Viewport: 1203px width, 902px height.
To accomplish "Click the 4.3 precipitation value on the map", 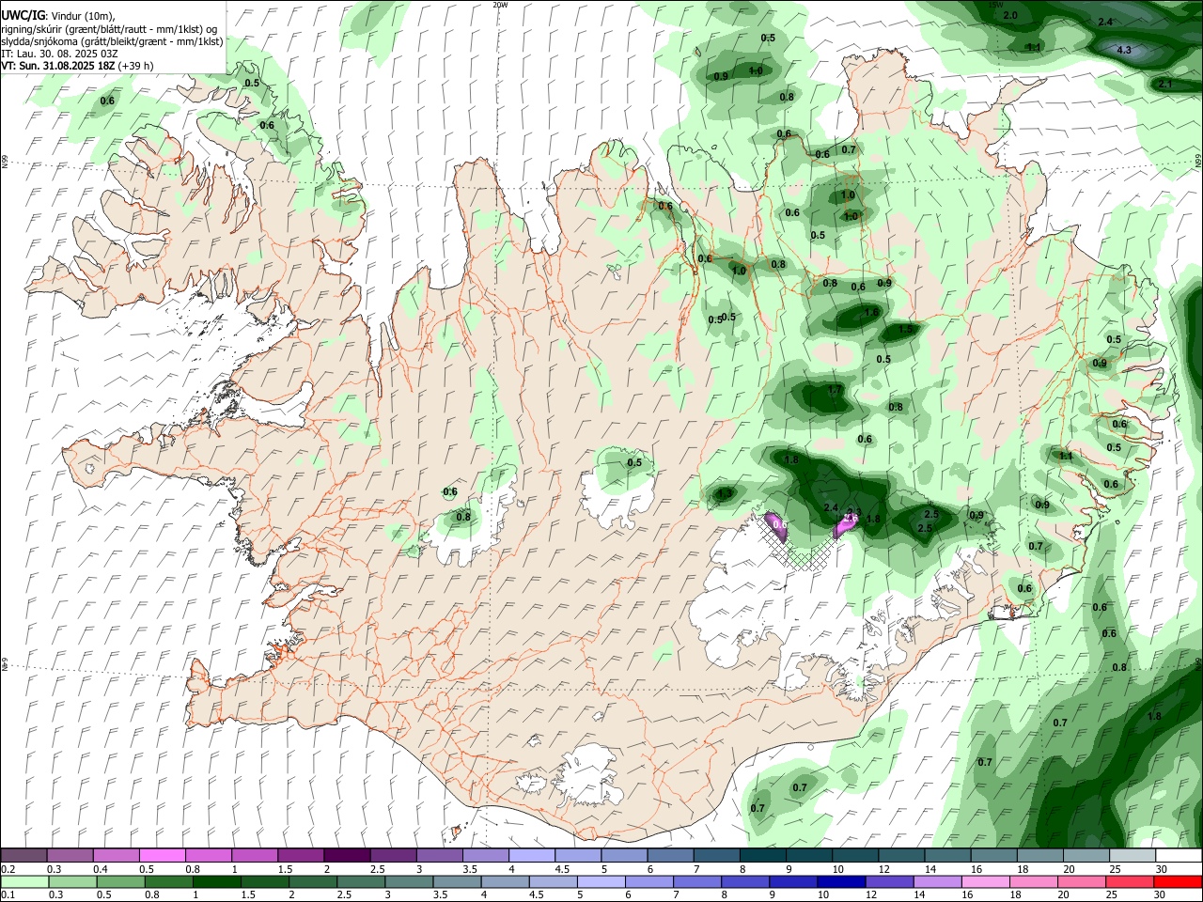I will tap(1123, 50).
